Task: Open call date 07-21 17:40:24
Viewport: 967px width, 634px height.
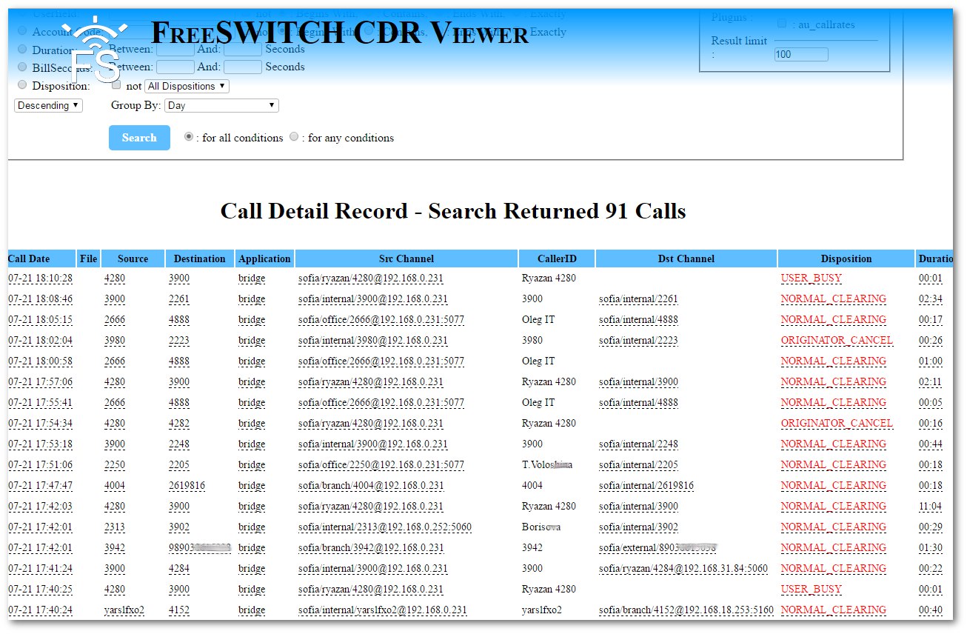Action: [x=40, y=610]
